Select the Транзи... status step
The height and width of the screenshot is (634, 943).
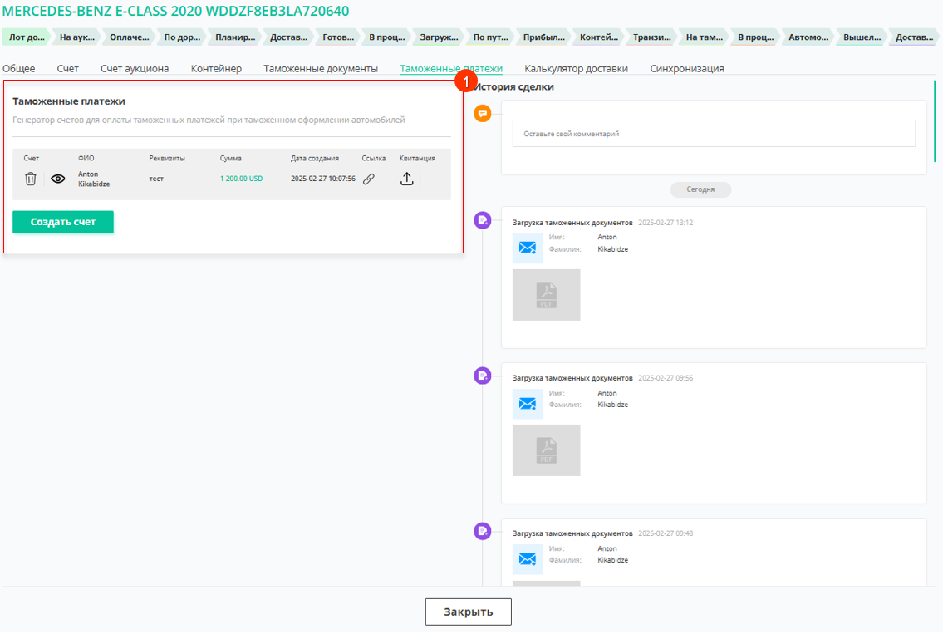[x=652, y=37]
